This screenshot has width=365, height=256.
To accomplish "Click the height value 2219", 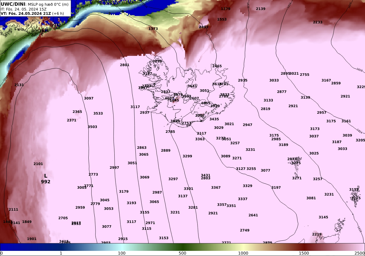I will pyautogui.click(x=317, y=234).
